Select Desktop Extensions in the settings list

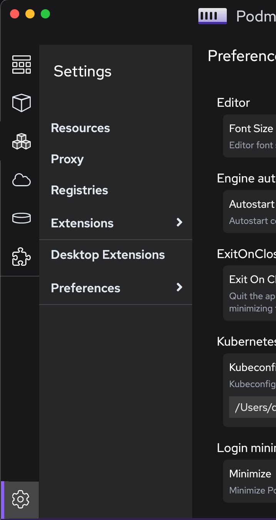[108, 254]
